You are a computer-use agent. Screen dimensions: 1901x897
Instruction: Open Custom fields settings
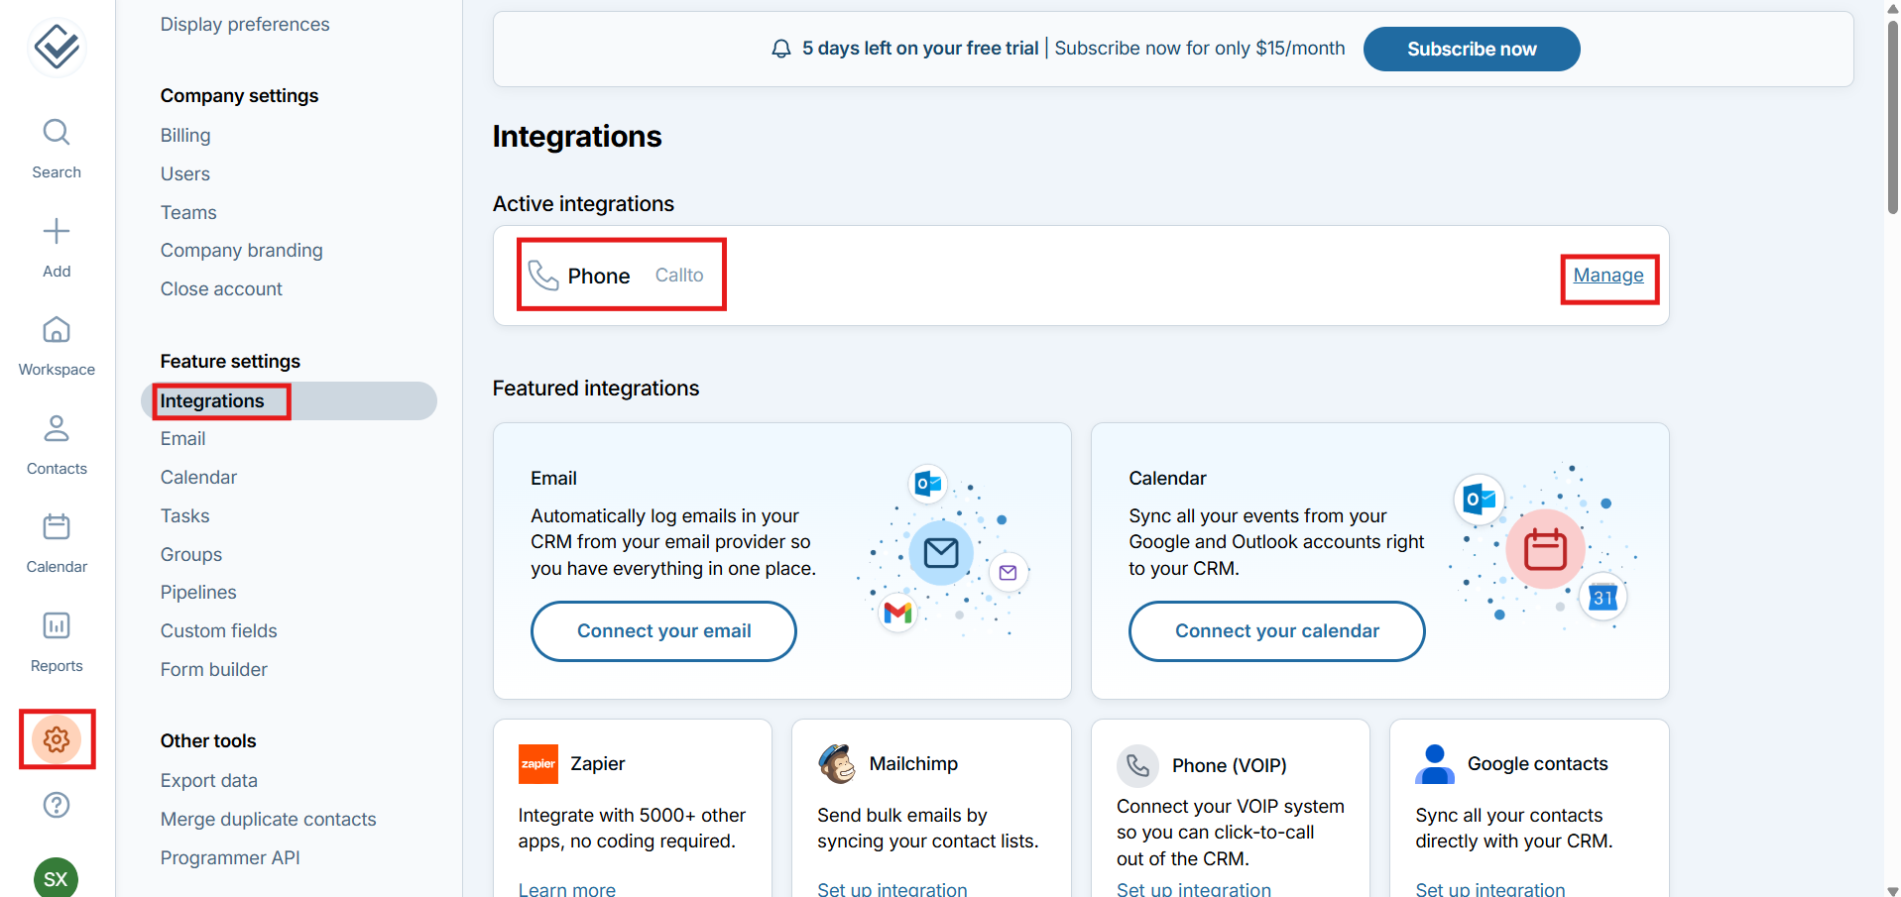tap(218, 630)
